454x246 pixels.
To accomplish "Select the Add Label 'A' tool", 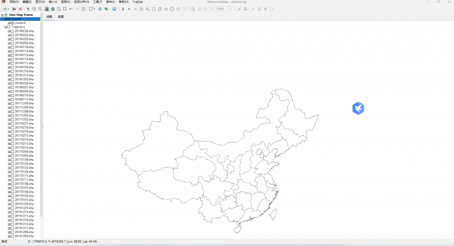I will pos(123,9).
